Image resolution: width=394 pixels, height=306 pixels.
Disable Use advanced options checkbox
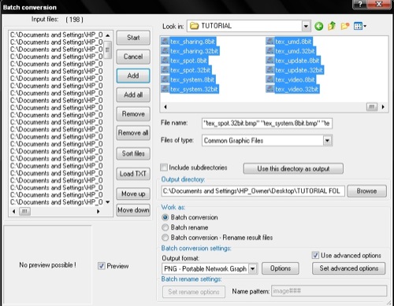click(315, 255)
